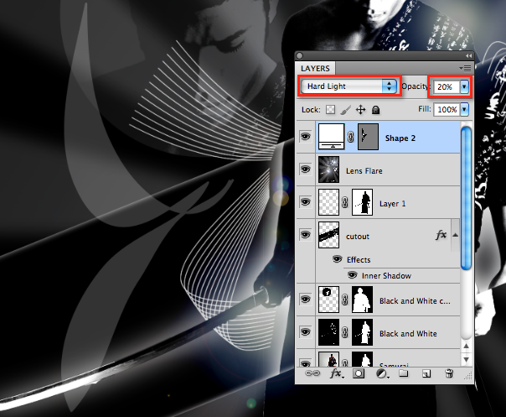Open the Layers panel options menu
This screenshot has height=417, width=506.
[x=465, y=68]
